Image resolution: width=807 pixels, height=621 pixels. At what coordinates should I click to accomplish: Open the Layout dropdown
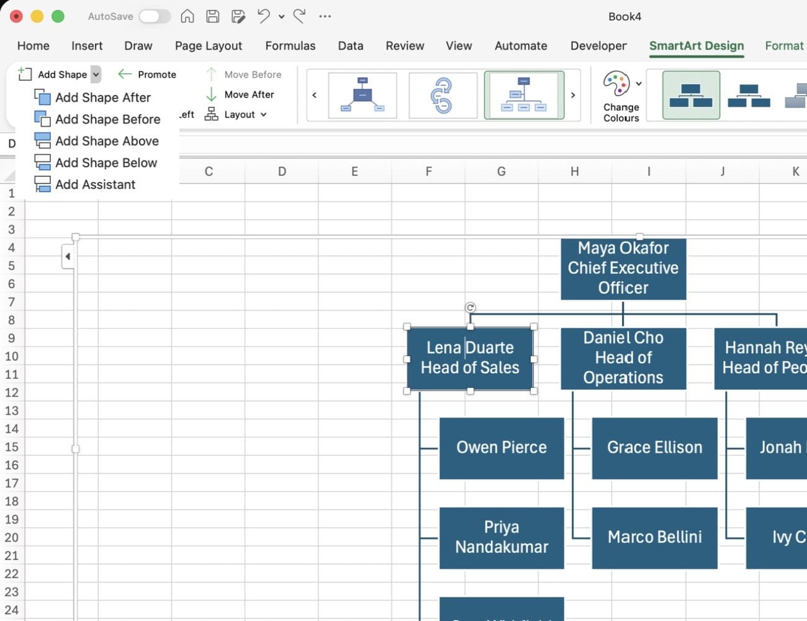[236, 114]
